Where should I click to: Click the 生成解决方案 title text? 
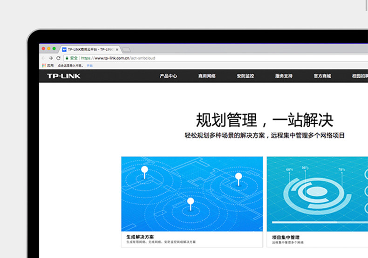click(x=140, y=237)
